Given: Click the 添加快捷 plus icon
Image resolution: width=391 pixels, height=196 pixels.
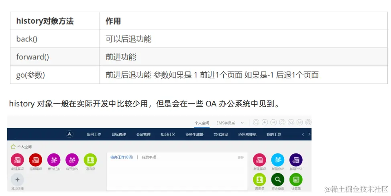Looking at the screenshot, I should pos(17,180).
